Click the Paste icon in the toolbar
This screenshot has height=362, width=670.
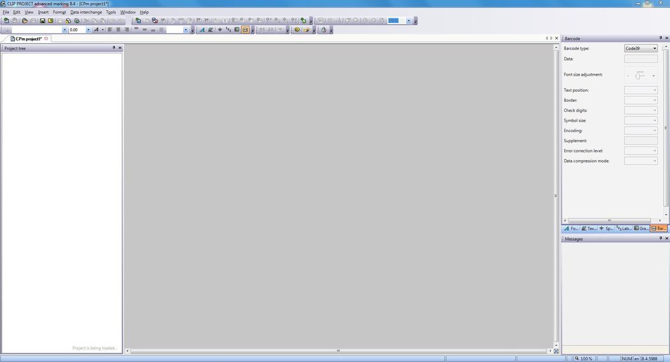click(x=103, y=20)
